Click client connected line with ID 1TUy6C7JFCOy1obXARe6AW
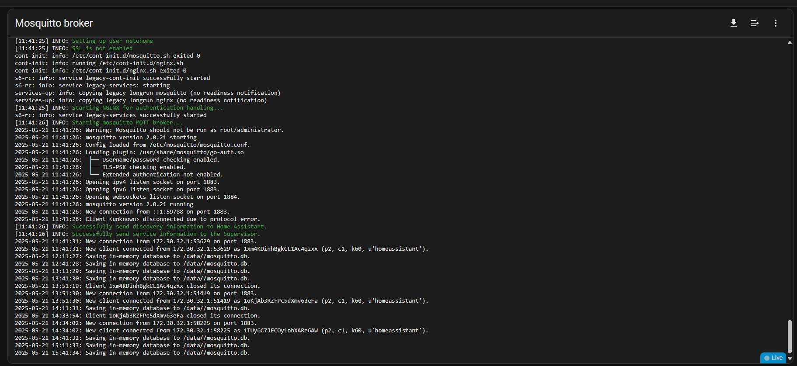Screen dimensions: 797x366 click(222, 331)
